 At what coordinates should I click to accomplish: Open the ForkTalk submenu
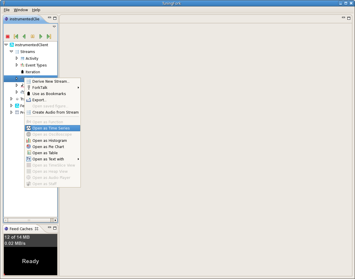tap(40, 88)
